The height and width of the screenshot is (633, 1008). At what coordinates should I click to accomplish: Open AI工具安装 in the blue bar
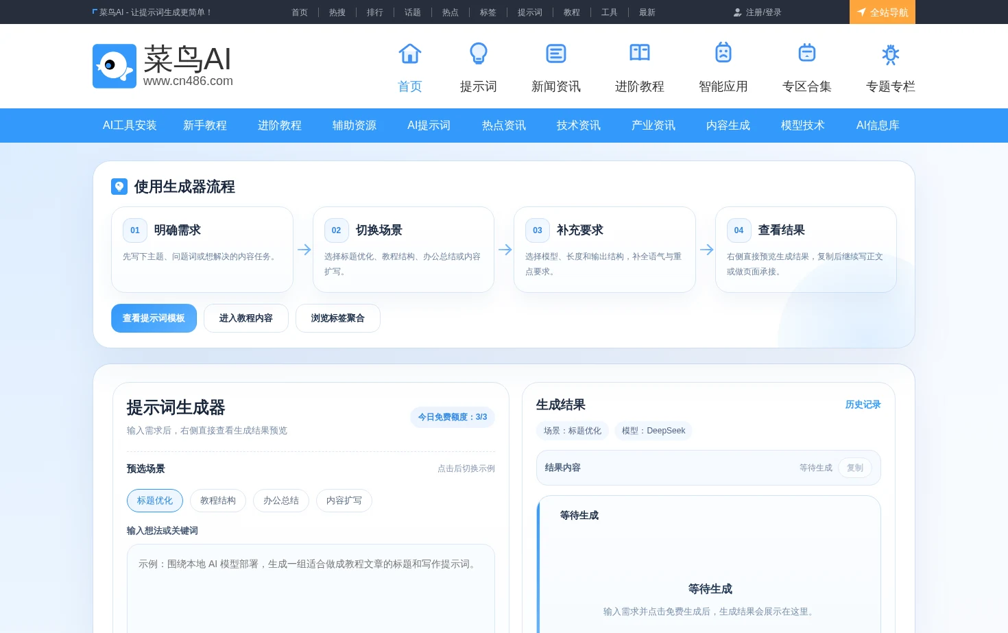[130, 126]
